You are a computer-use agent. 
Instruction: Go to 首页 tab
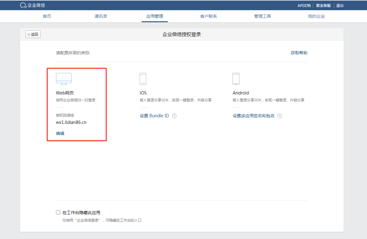click(x=47, y=16)
